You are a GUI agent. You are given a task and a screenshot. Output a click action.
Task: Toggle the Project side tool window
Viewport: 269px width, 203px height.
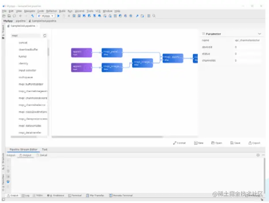point(3,32)
